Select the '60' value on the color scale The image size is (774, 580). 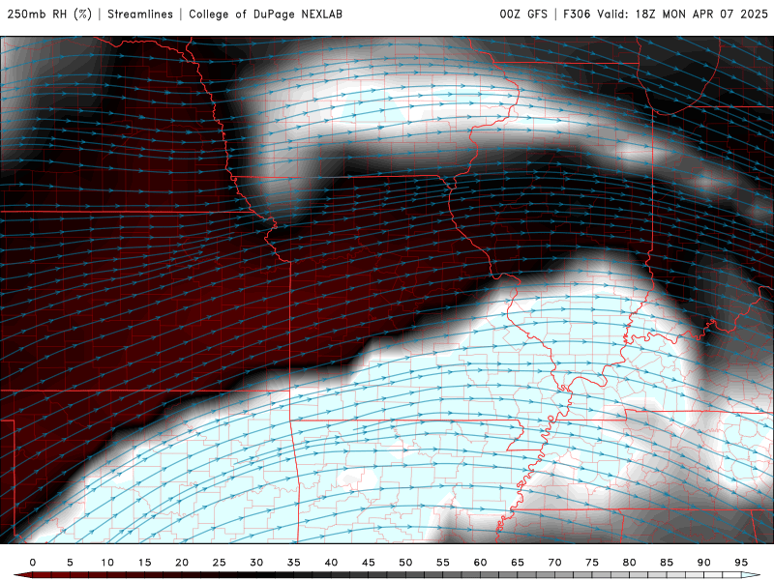coord(480,563)
